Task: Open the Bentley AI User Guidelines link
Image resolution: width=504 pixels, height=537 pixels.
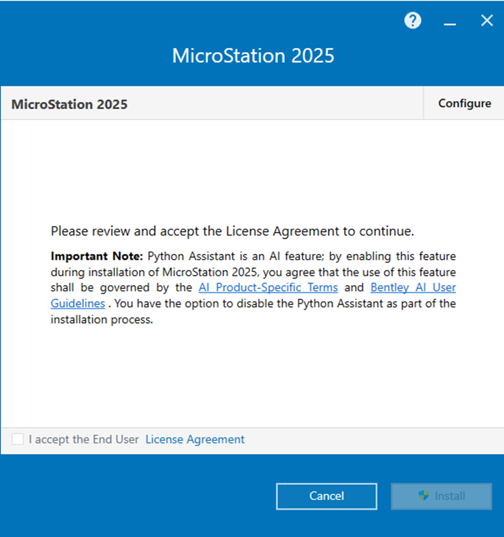Action: pyautogui.click(x=413, y=288)
